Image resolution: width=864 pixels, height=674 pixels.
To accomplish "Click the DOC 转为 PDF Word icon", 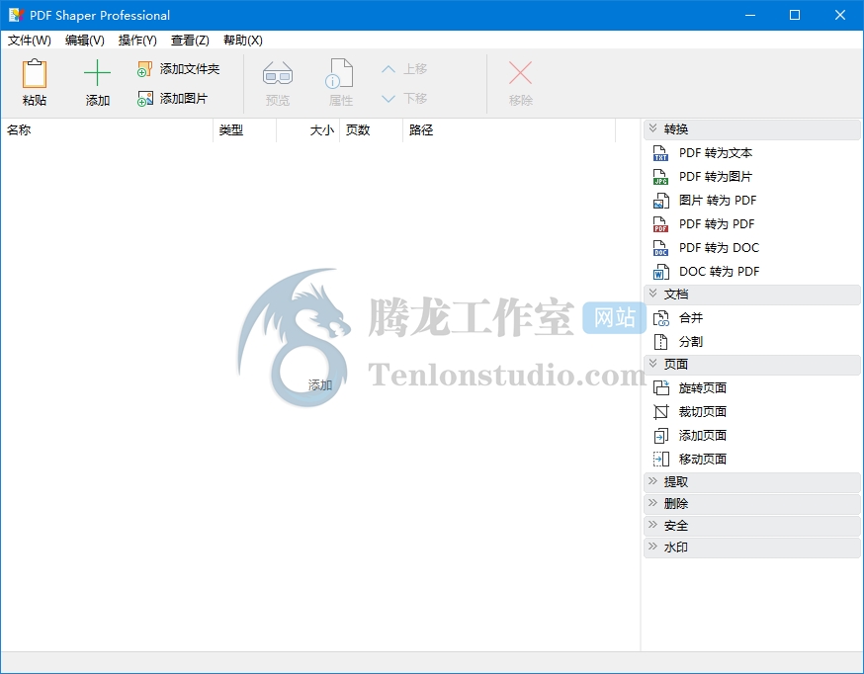I will coord(660,272).
